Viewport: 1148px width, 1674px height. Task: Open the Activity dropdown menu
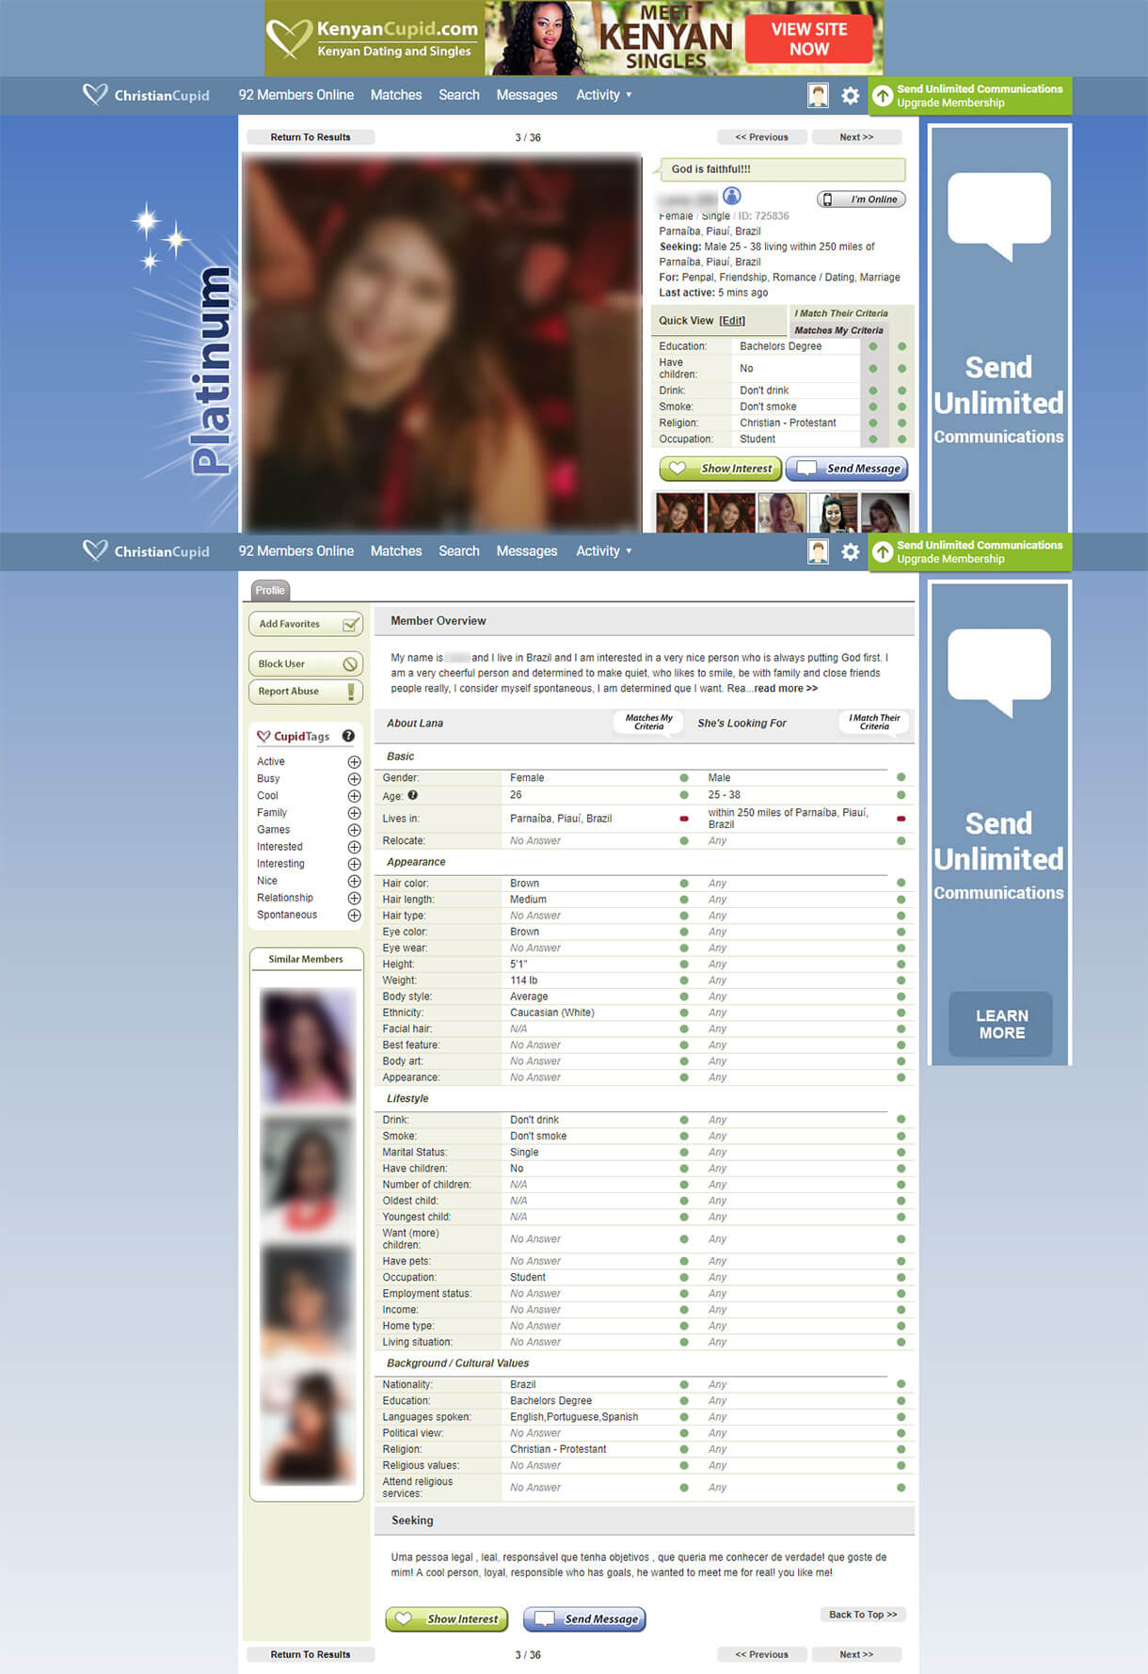click(603, 95)
